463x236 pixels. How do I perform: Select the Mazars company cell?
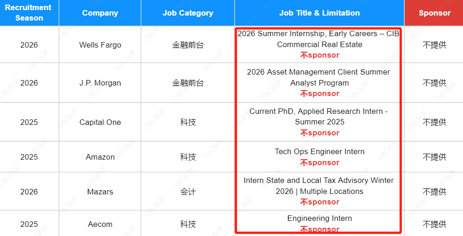[x=100, y=192]
